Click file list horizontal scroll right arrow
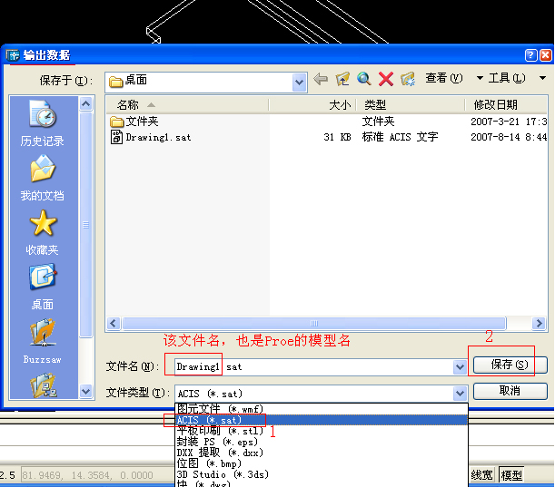 [x=539, y=324]
